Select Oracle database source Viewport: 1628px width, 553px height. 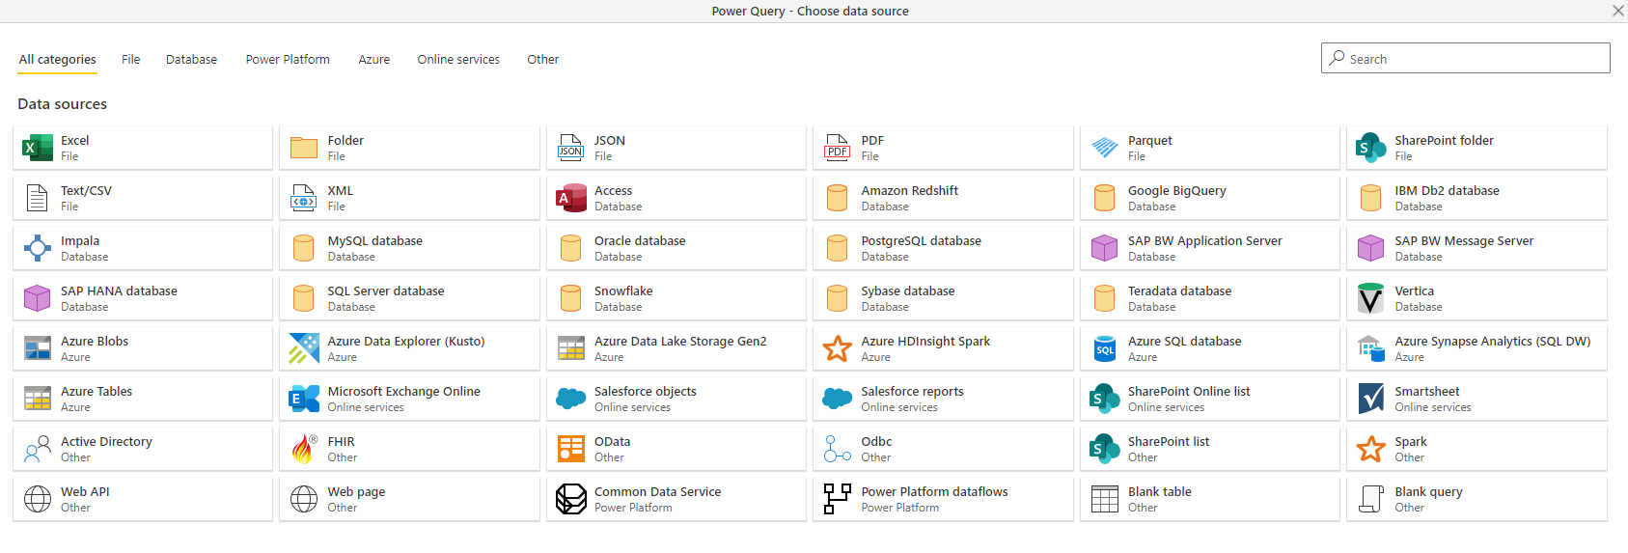(x=676, y=248)
